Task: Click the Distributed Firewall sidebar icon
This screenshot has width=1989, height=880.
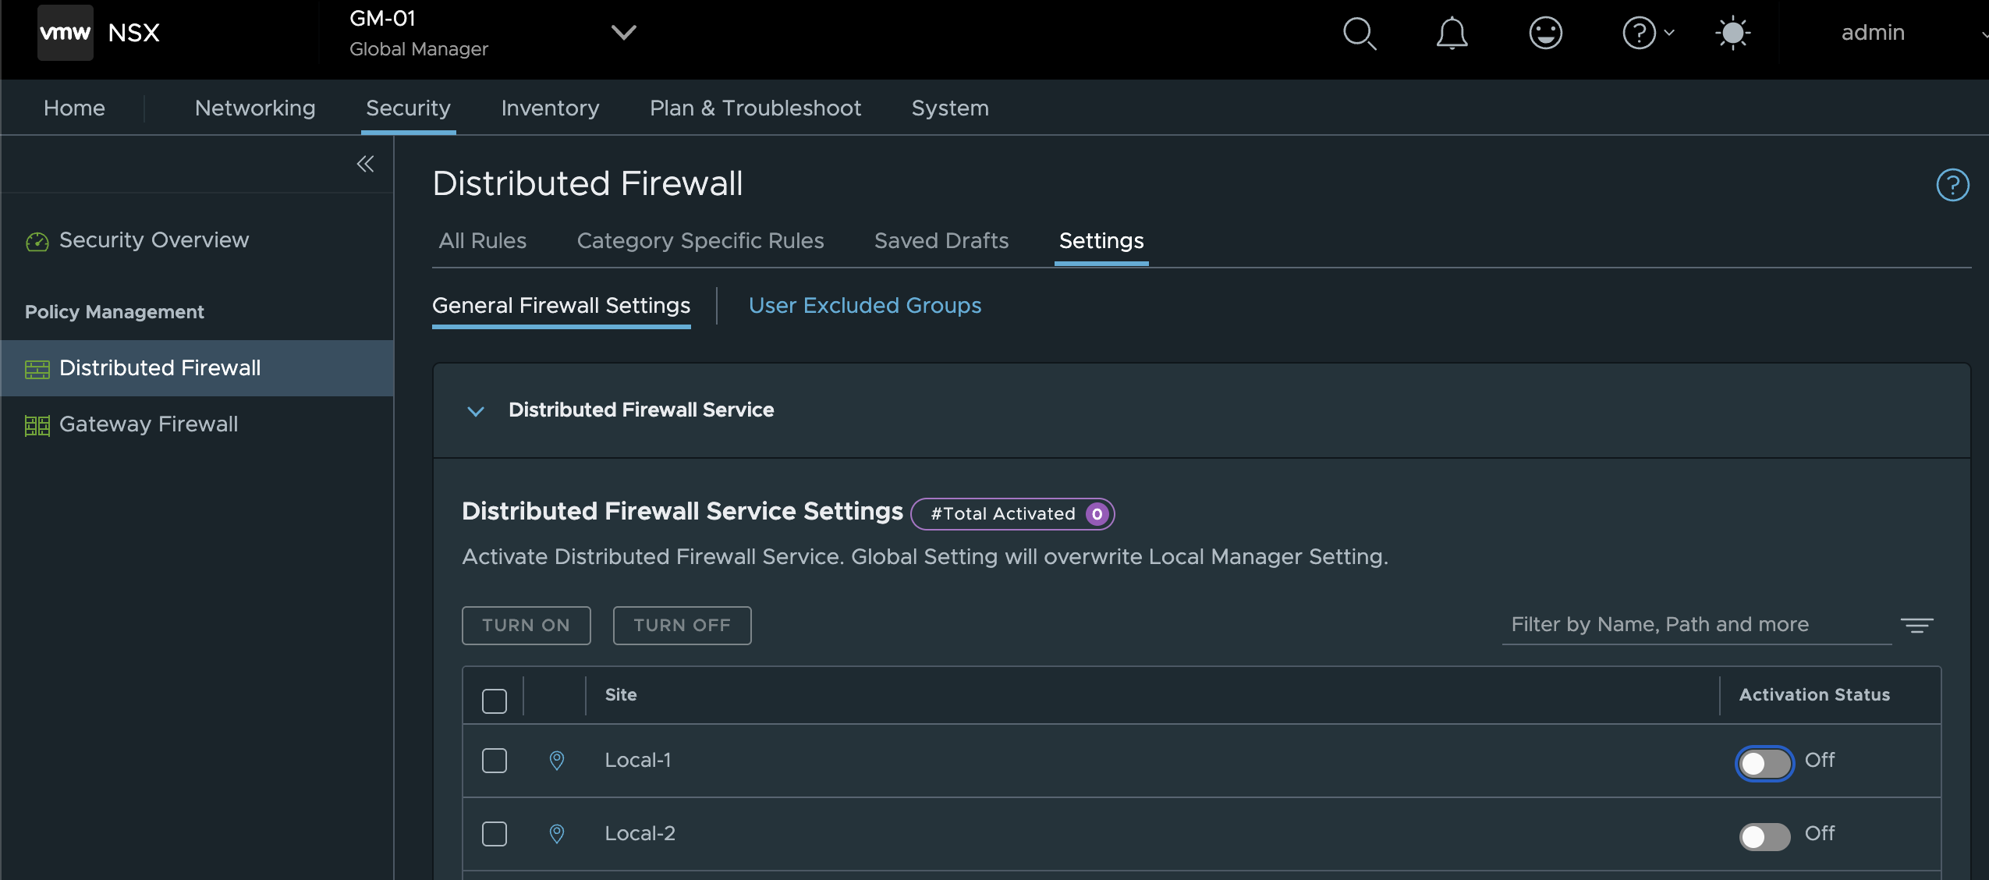Action: (x=37, y=369)
